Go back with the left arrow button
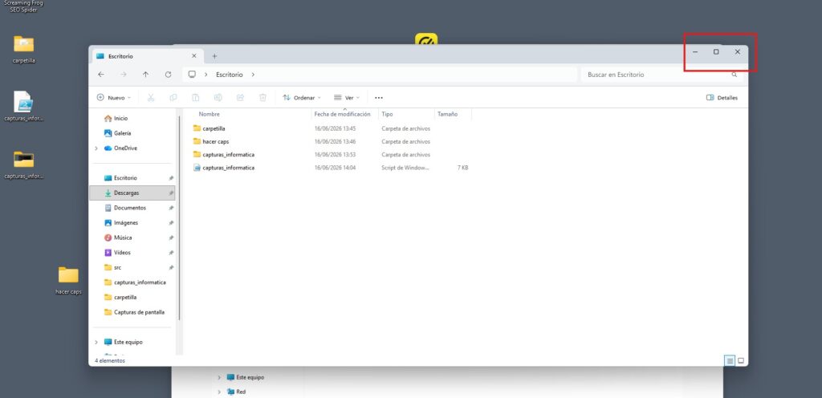The height and width of the screenshot is (398, 822). click(101, 75)
